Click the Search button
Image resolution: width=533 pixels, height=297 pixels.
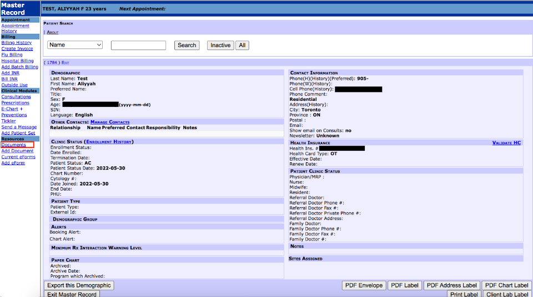point(187,45)
